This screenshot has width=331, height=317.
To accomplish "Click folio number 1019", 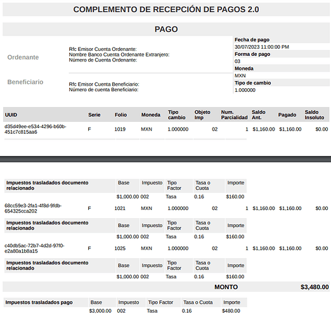I will [x=120, y=129].
